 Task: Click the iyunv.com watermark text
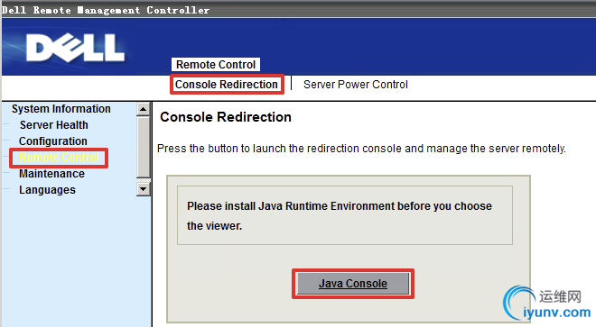[x=556, y=313]
